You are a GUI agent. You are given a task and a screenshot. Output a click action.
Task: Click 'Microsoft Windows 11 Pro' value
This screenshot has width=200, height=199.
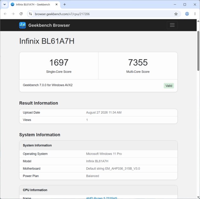[x=104, y=154]
